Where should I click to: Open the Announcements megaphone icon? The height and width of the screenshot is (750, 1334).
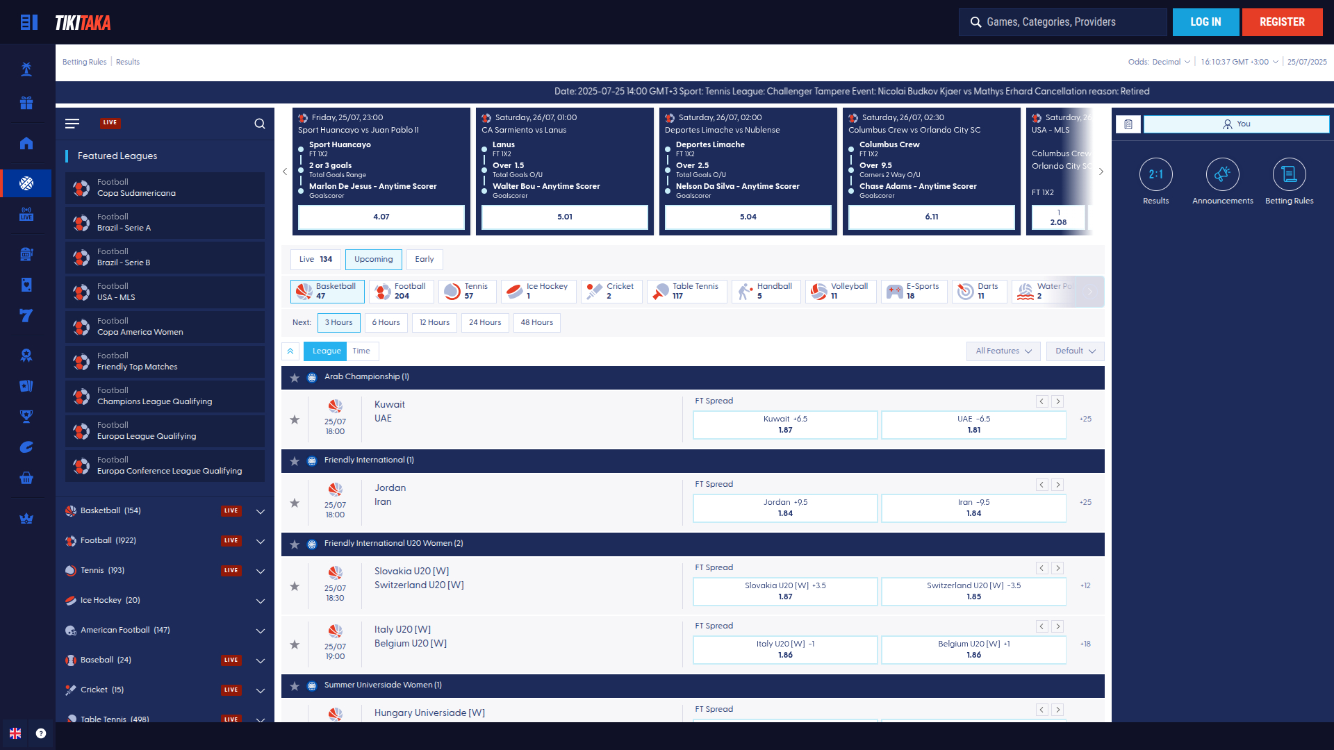coord(1222,174)
